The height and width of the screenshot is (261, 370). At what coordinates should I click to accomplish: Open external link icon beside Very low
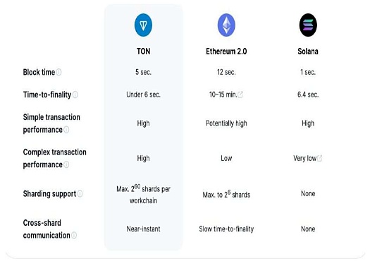tap(319, 158)
